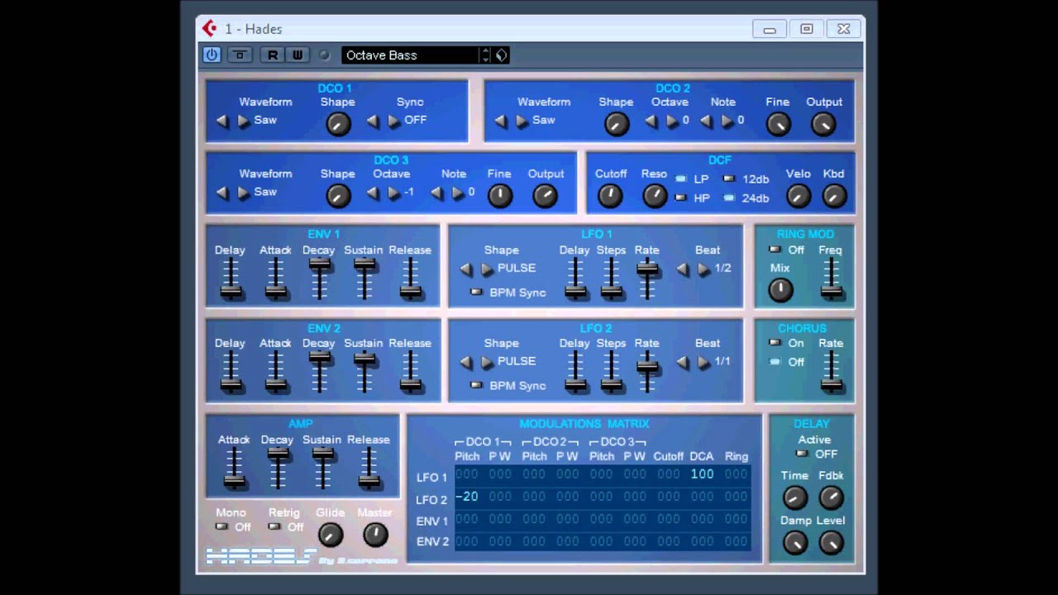1058x595 pixels.
Task: Choose the 12db filter slope
Action: point(729,178)
